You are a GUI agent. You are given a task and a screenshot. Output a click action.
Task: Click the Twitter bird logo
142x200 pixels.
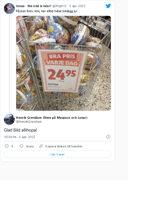[108, 6]
